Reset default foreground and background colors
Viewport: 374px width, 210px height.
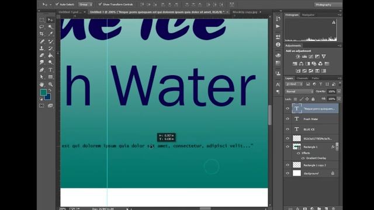click(x=41, y=99)
